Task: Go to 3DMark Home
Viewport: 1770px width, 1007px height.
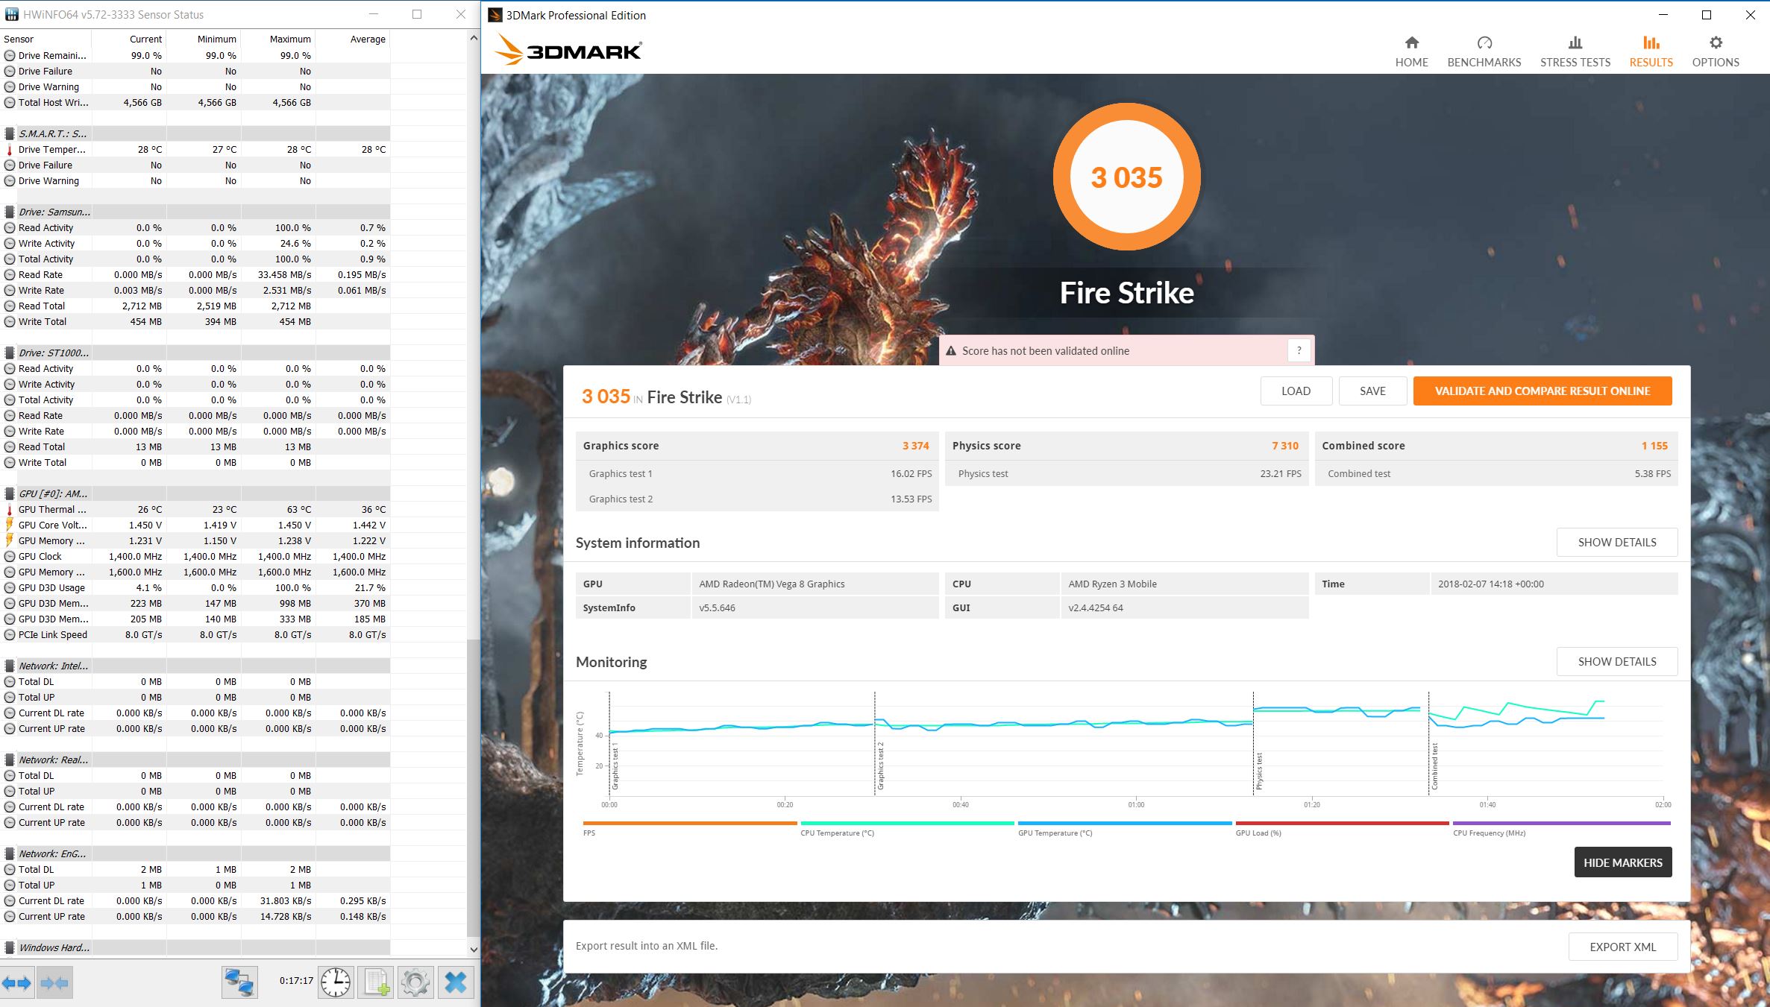Action: click(x=1411, y=51)
